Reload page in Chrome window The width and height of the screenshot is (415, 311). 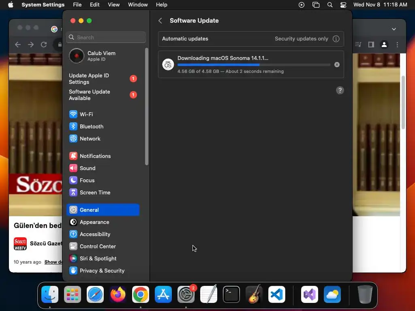[44, 45]
